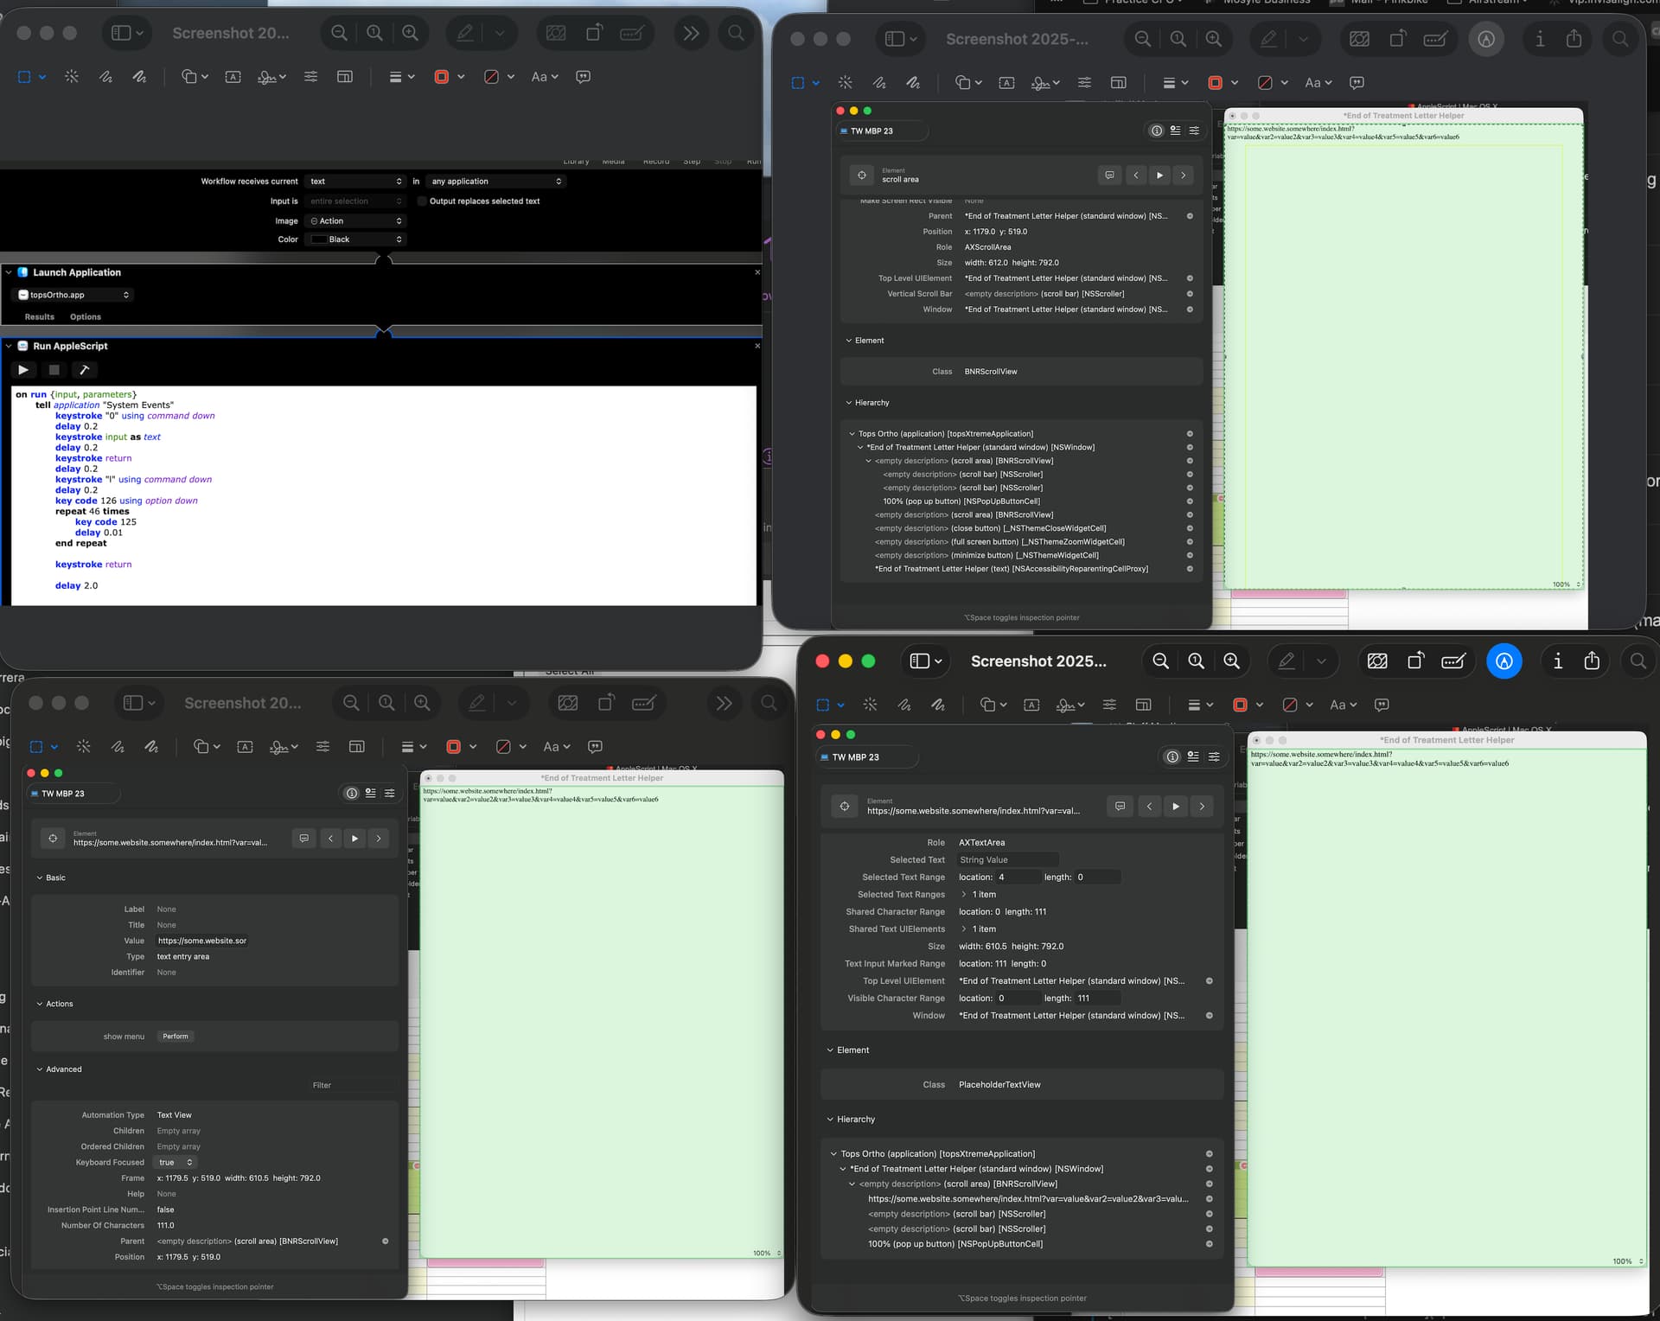1660x1321 pixels.
Task: Switch to the Options tab of Launch Application
Action: (85, 316)
